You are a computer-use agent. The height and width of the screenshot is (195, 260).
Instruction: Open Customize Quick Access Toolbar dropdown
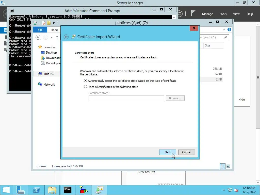(54, 23)
